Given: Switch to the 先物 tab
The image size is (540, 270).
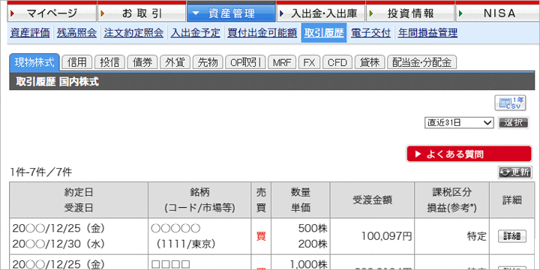Looking at the screenshot, I should point(208,63).
